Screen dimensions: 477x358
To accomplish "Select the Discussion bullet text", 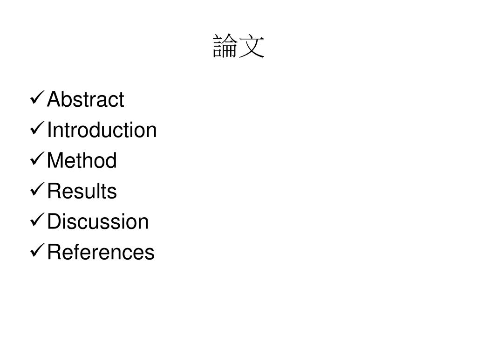I will (98, 221).
